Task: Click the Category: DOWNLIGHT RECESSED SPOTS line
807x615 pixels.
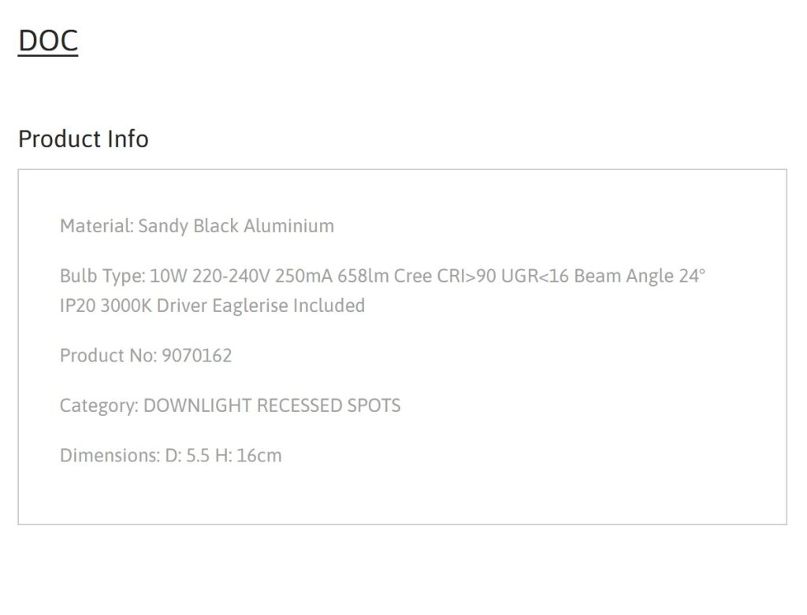Action: 230,406
